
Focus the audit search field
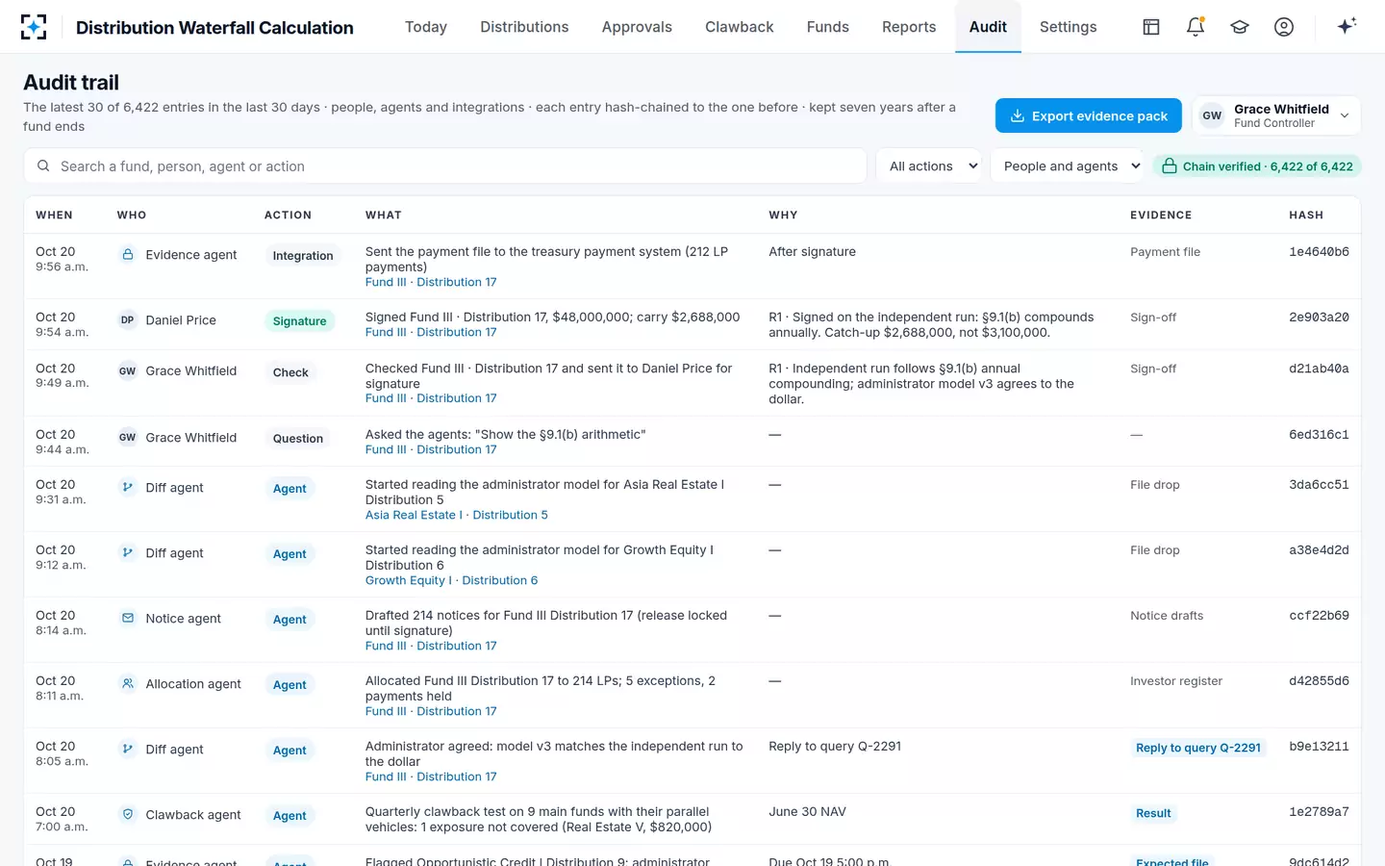click(445, 166)
